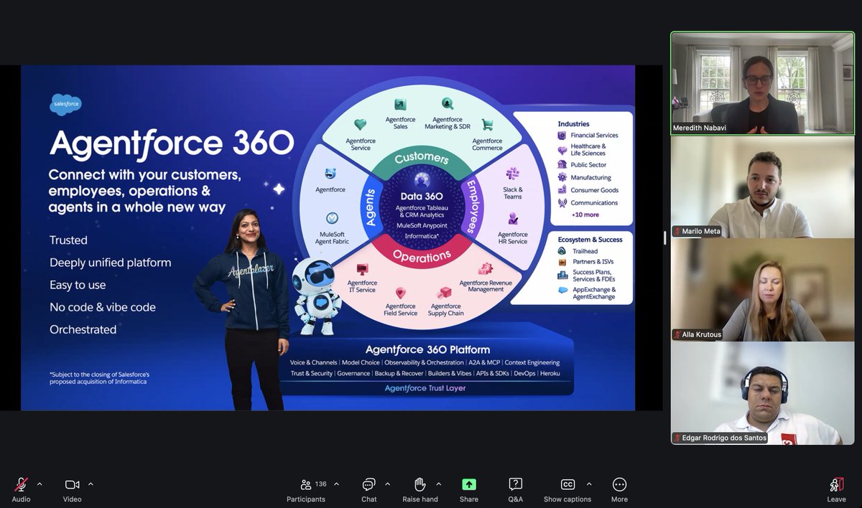Viewport: 862px width, 508px height.
Task: Select Meredith Nabavi video tile
Action: tap(762, 83)
